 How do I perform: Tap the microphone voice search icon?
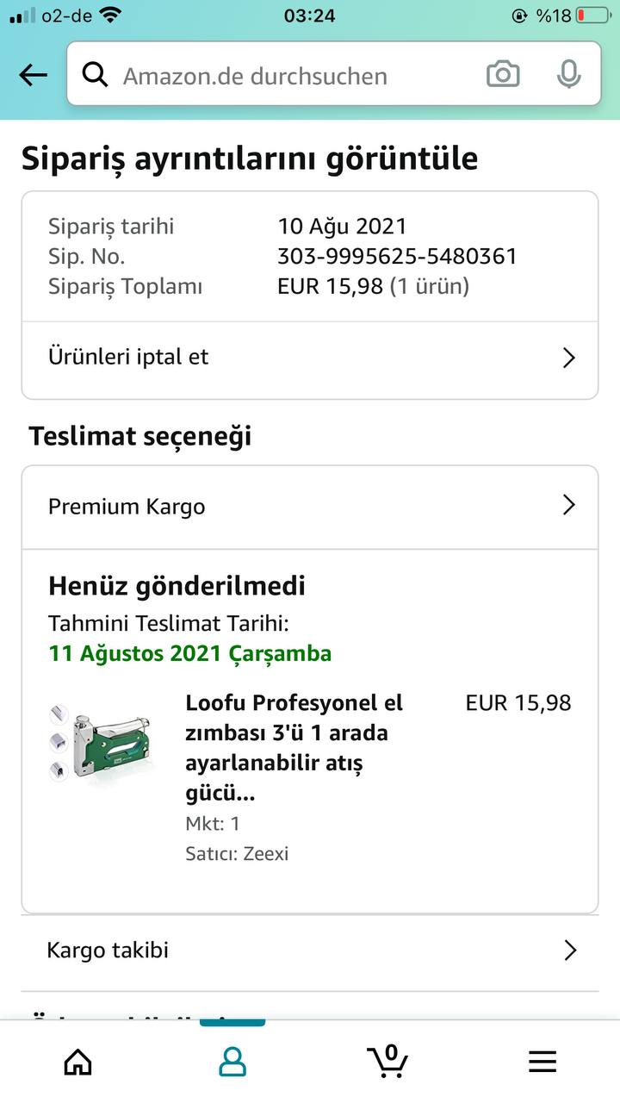[x=567, y=75]
